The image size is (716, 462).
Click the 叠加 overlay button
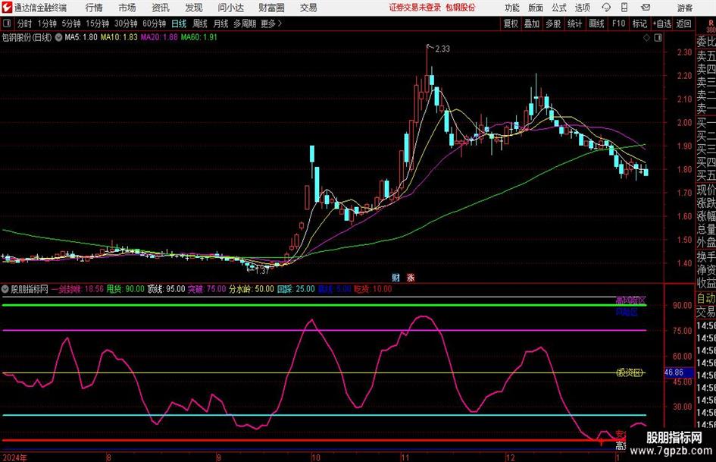532,24
